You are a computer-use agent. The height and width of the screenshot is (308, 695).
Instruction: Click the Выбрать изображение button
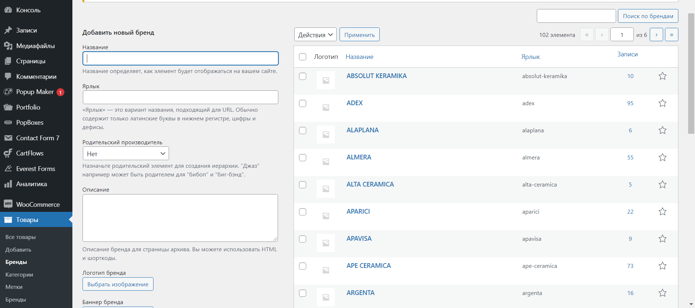click(x=118, y=284)
